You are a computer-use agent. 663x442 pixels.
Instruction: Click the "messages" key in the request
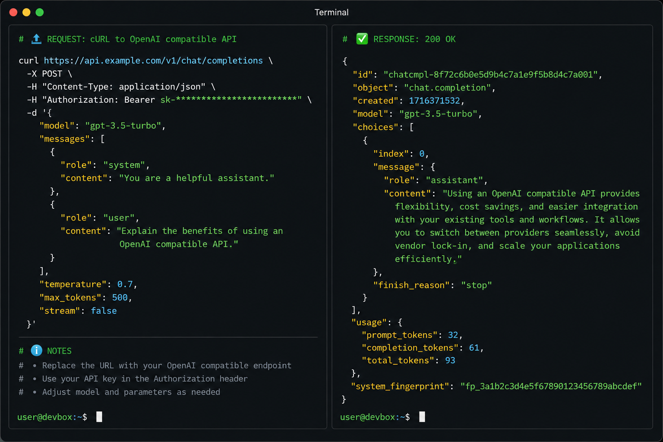(65, 139)
